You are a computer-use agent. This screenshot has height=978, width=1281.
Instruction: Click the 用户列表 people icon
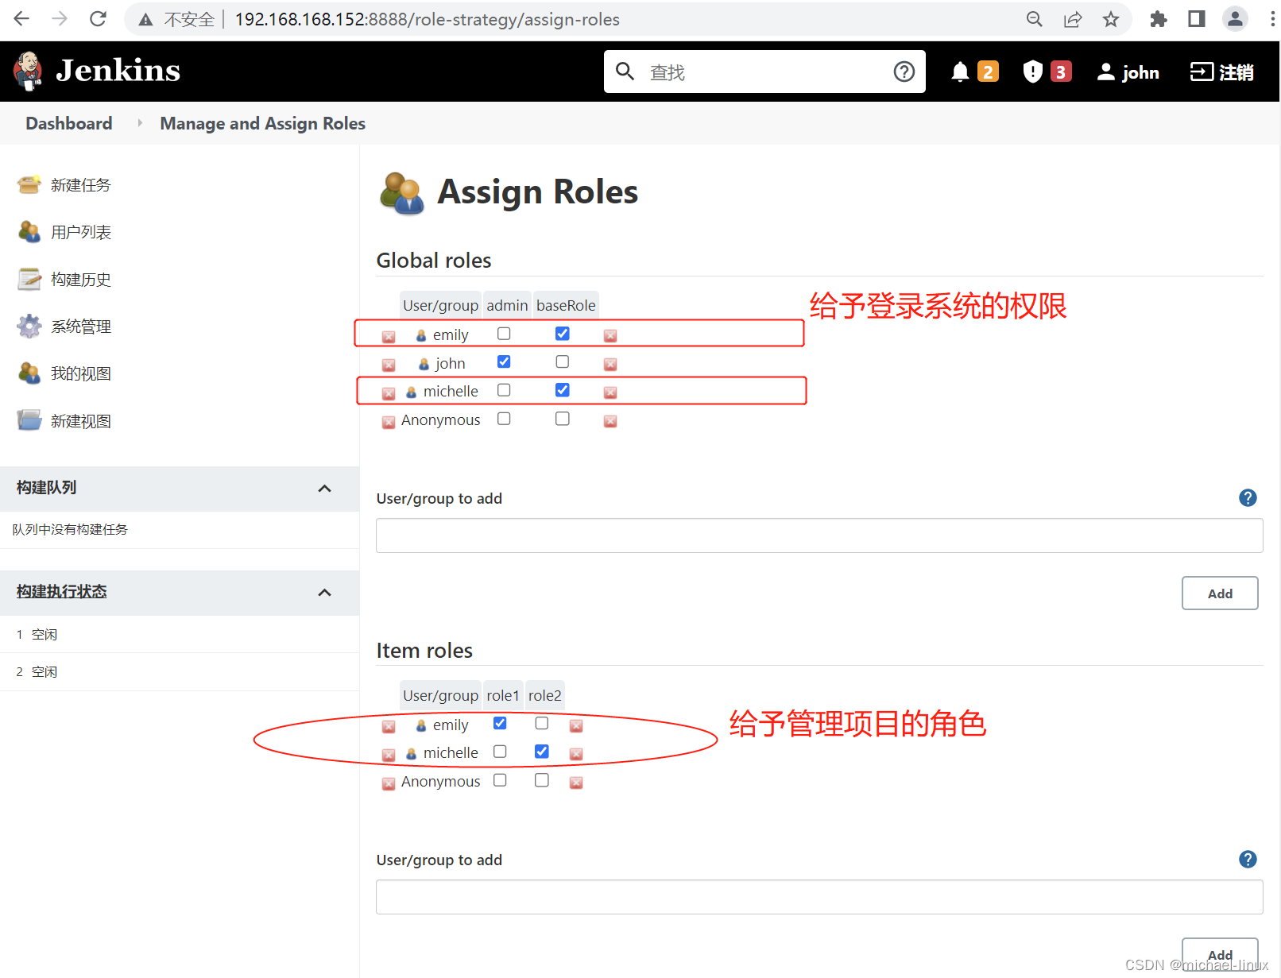tap(29, 231)
